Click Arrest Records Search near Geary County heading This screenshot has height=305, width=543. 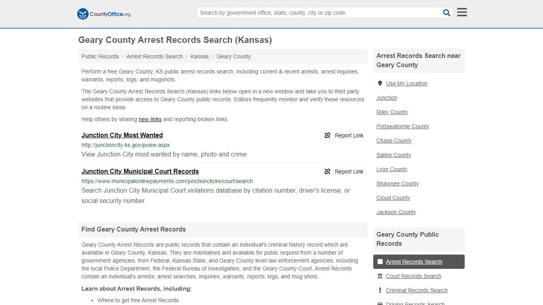pyautogui.click(x=419, y=60)
